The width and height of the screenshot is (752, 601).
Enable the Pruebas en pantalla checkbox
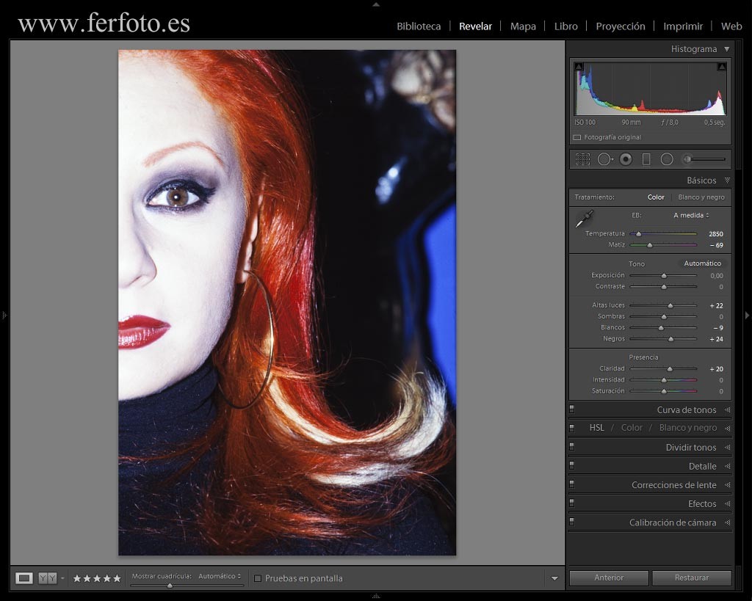[258, 578]
